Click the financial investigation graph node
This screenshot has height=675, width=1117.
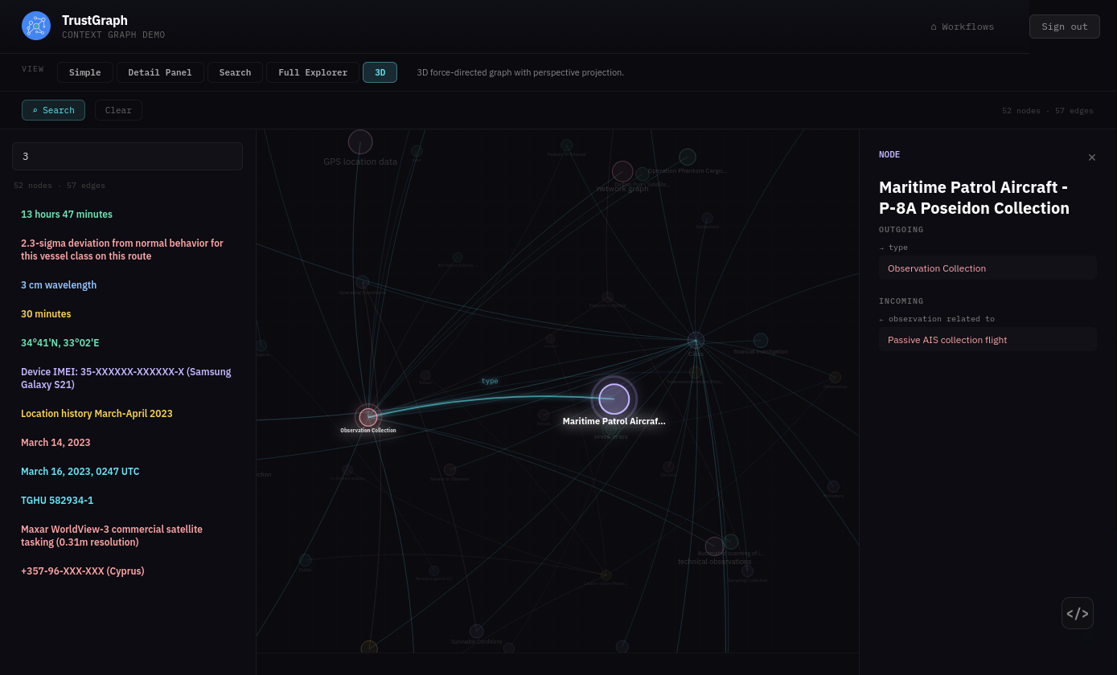(x=761, y=340)
